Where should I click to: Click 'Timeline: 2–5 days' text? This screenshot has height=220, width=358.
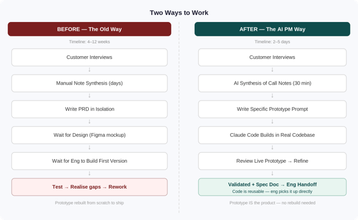click(272, 42)
